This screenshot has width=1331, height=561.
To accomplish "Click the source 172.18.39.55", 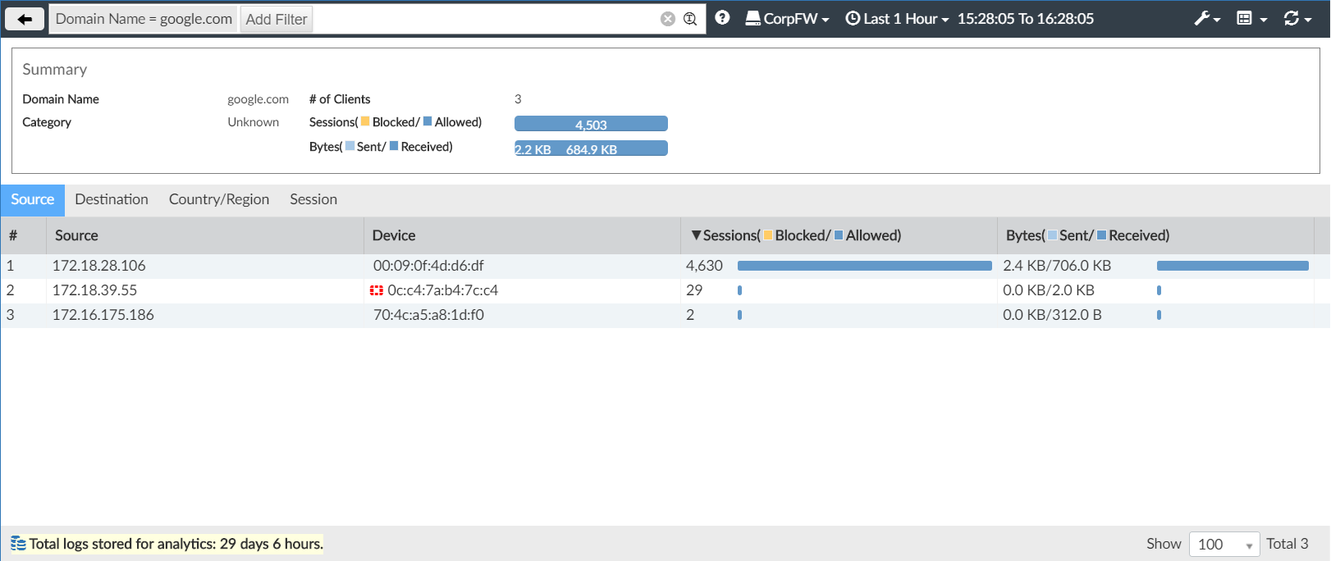I will pyautogui.click(x=95, y=290).
